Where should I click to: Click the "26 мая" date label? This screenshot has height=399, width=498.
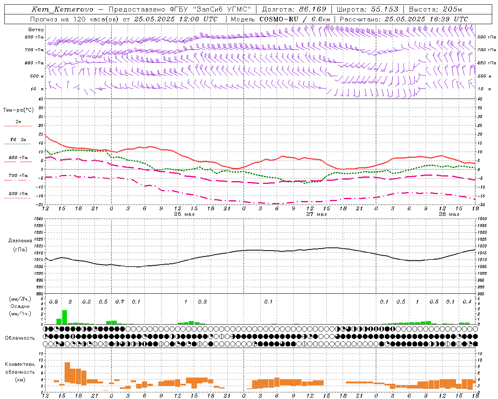click(184, 214)
